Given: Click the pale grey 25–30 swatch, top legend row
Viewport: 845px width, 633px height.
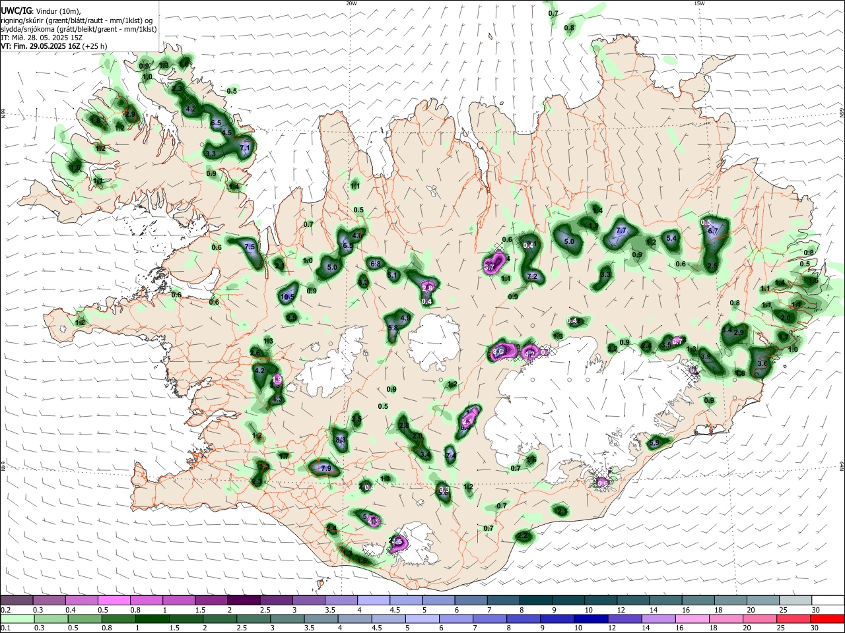Looking at the screenshot, I should tap(795, 601).
